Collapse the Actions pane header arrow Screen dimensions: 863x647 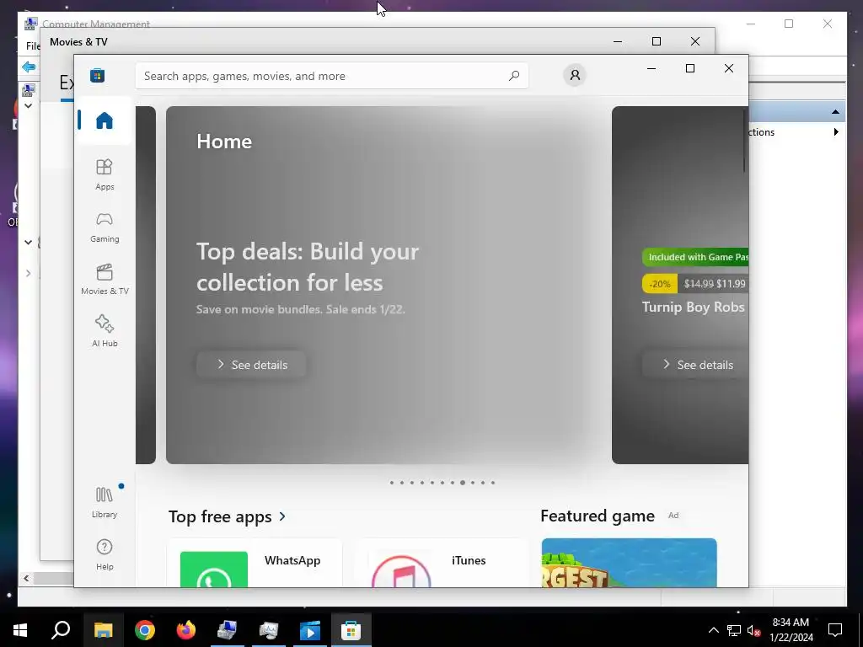coord(835,112)
